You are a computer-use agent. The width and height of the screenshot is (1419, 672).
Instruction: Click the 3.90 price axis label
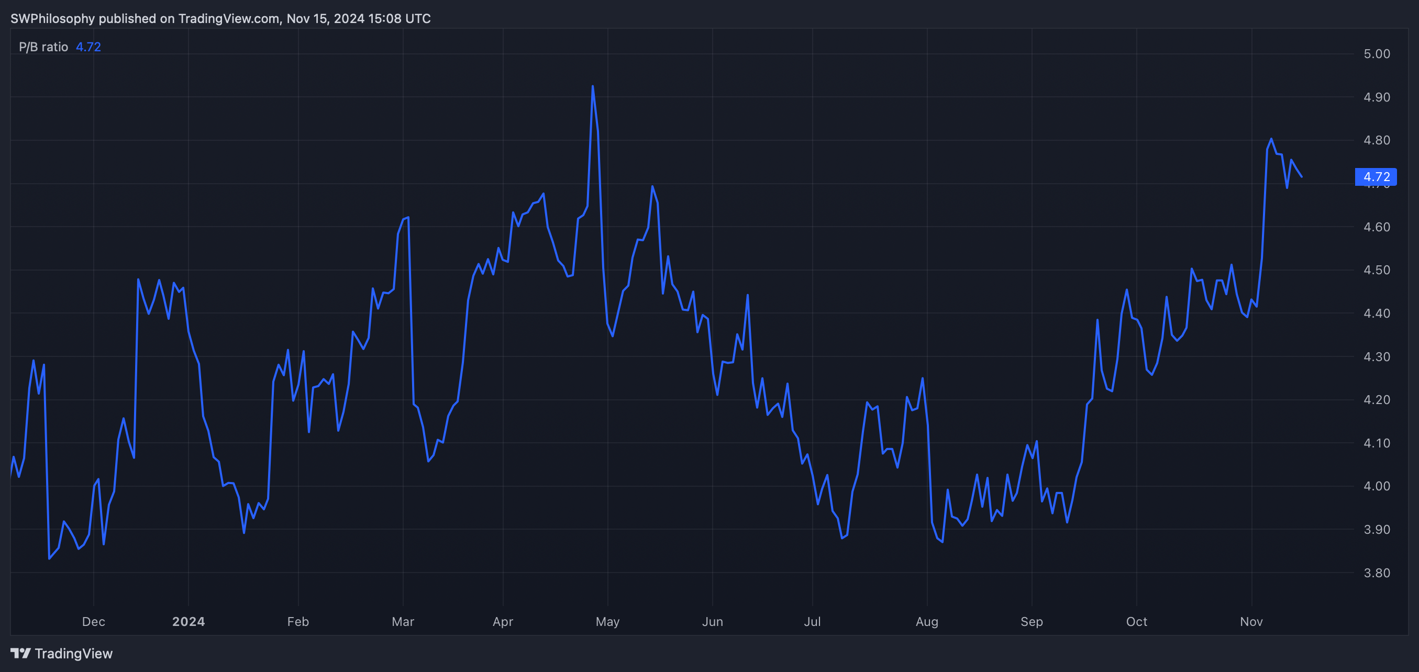coord(1377,530)
